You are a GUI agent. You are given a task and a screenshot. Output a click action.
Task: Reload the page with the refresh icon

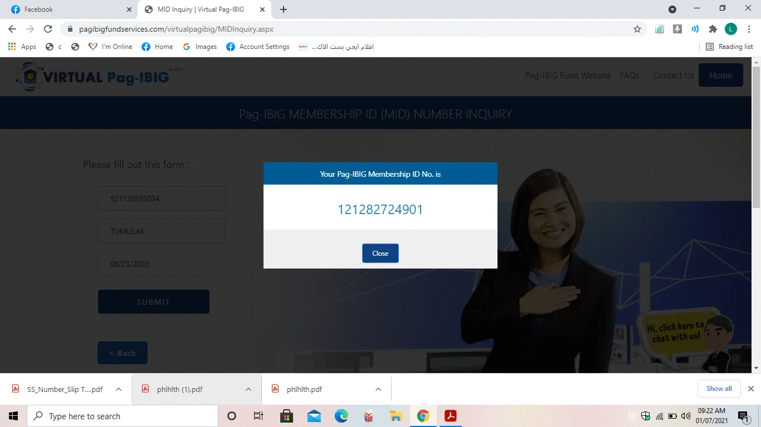pyautogui.click(x=48, y=29)
